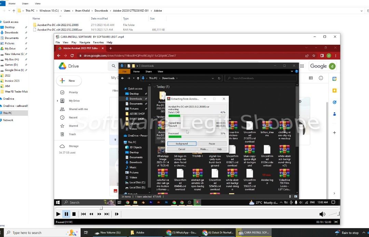The width and height of the screenshot is (369, 237).
Task: Expand the chevron after Users in breadcrumb
Action: (73, 11)
